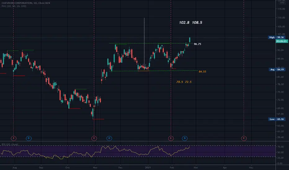Click the 89.00 price axis label

281,59
